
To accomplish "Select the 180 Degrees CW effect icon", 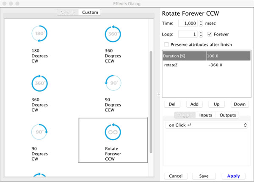I will tap(39, 34).
